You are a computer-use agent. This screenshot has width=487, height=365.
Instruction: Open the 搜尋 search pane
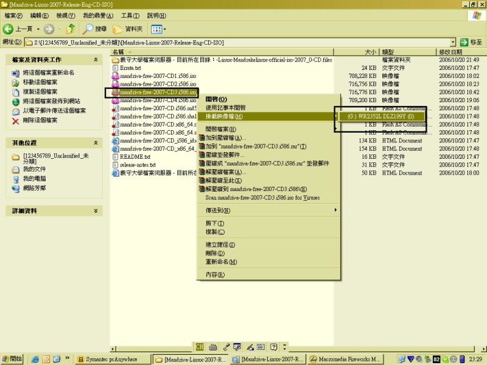click(x=95, y=29)
